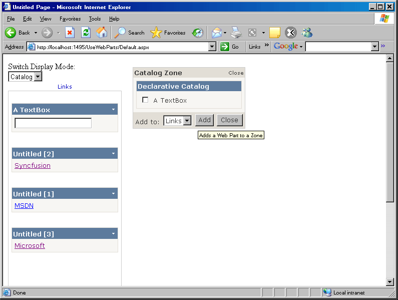Expand the 'A TextBox' web part verbs menu
Image resolution: width=398 pixels, height=300 pixels.
(x=114, y=109)
